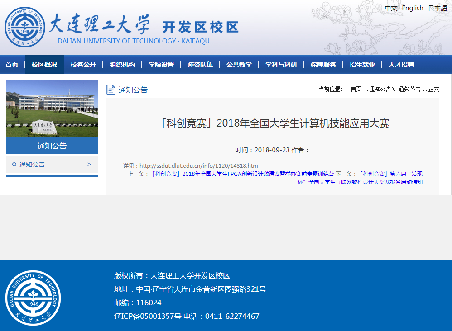Open the 人才招聘 navigation menu item

401,65
